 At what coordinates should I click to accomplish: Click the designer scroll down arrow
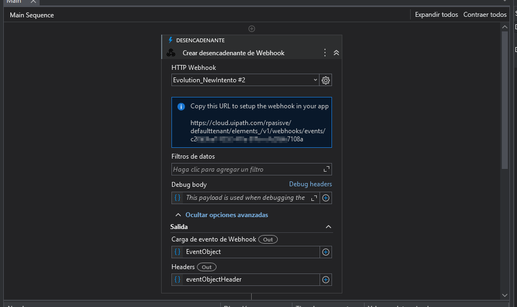coord(505,295)
